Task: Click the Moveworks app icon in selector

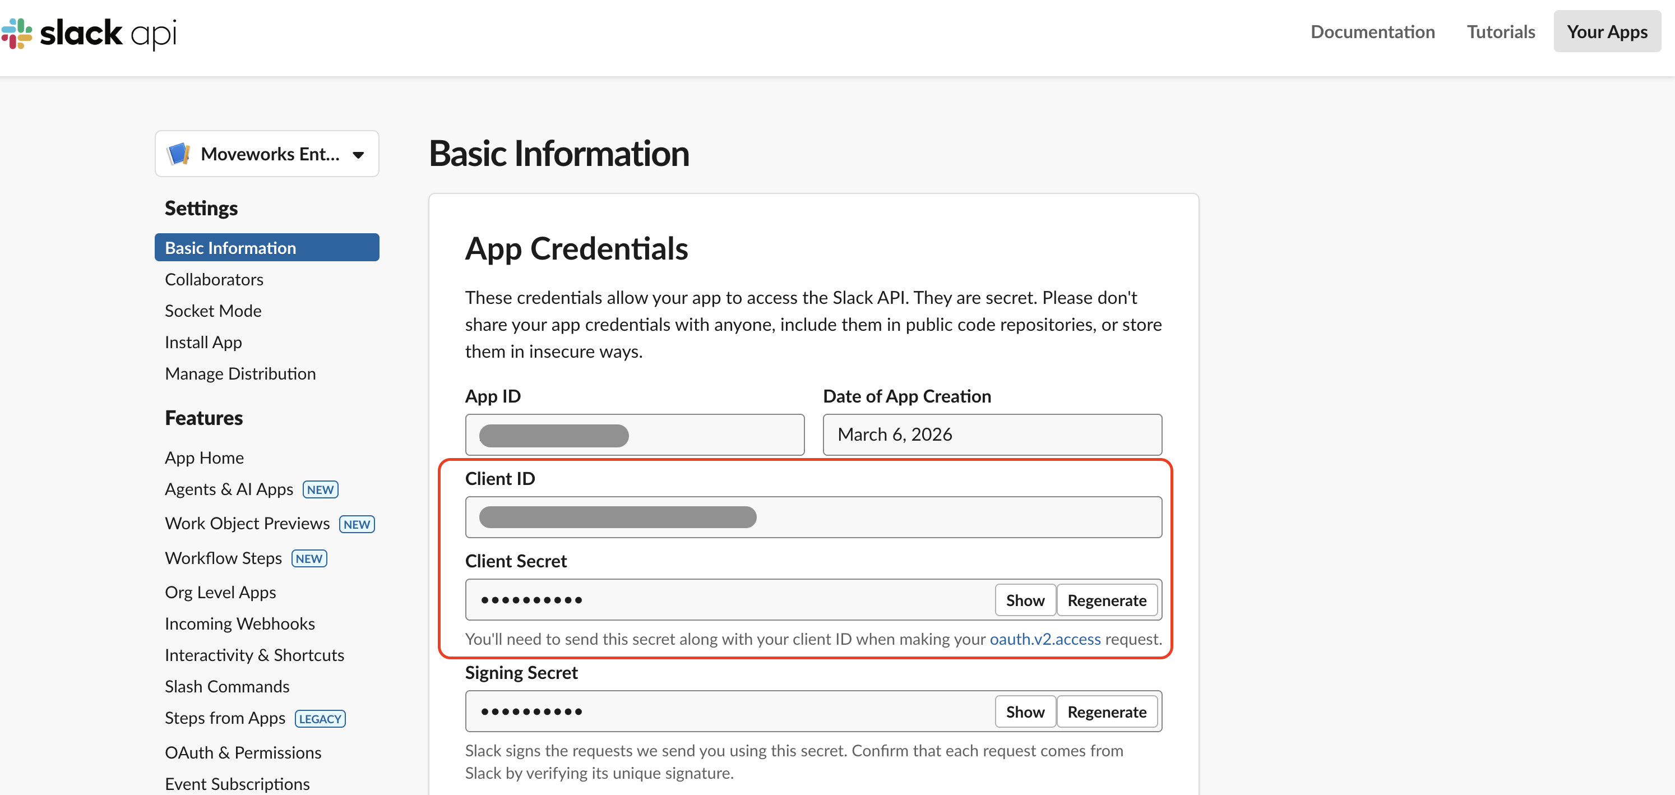Action: 179,154
